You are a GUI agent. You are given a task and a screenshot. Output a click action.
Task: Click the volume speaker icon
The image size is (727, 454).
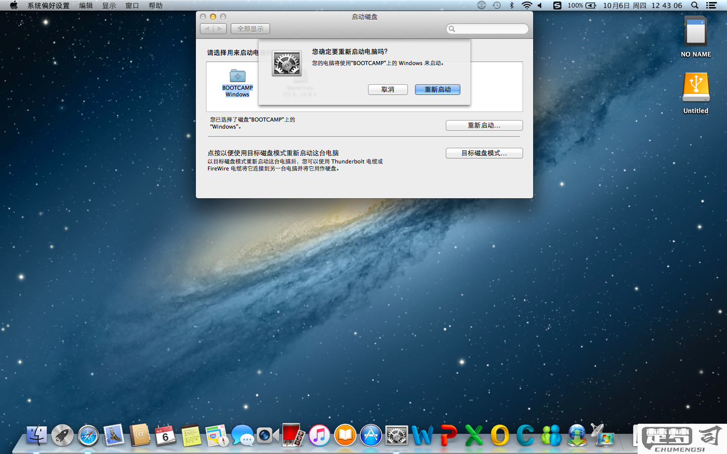coord(540,6)
